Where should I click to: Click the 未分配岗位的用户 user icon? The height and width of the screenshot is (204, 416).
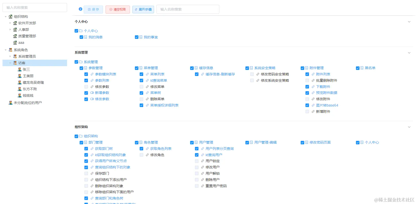(11, 103)
